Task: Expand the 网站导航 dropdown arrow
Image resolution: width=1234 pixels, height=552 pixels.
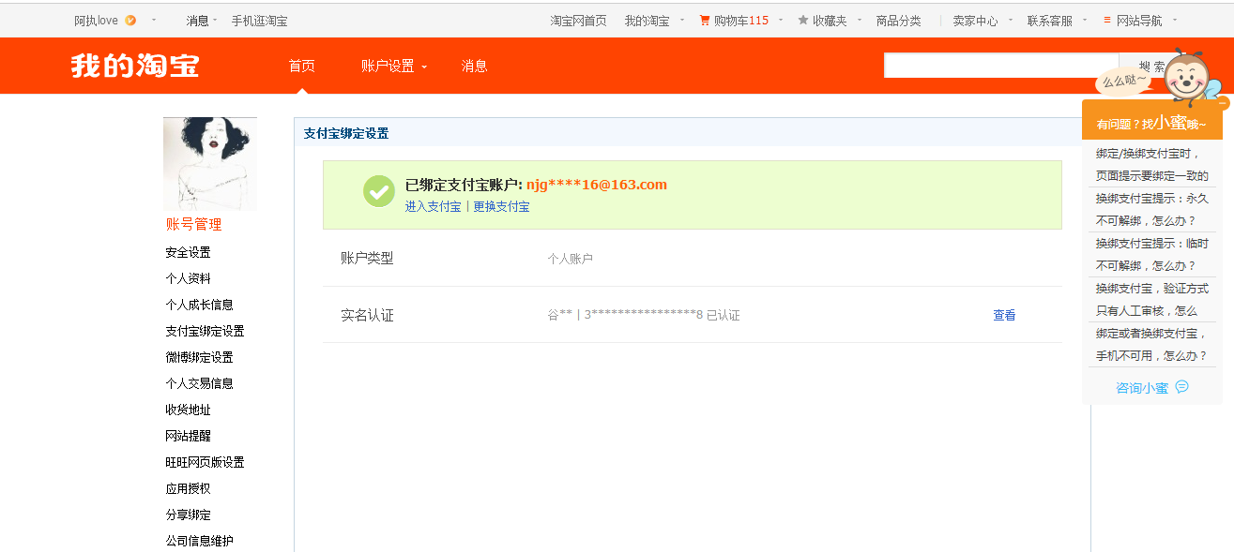Action: [x=1174, y=20]
